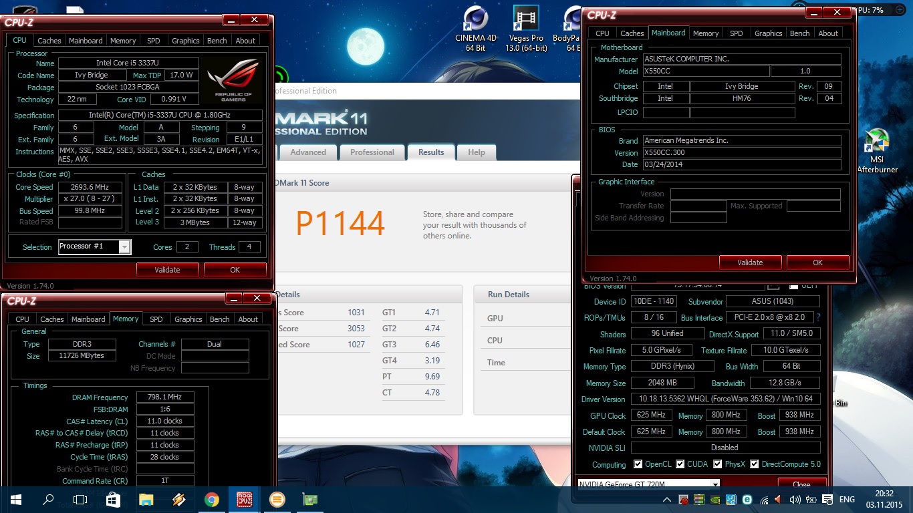Viewport: 913px width, 513px height.
Task: Open File Explorer from the taskbar
Action: [146, 499]
